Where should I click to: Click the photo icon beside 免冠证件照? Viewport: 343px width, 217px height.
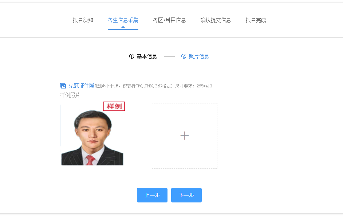63,86
